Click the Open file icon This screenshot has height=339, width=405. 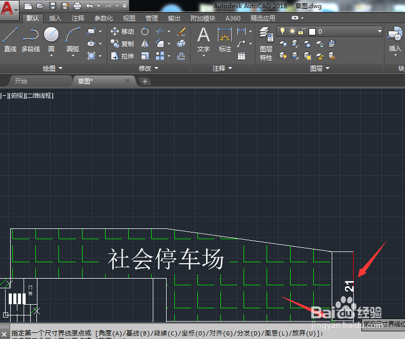pos(40,6)
